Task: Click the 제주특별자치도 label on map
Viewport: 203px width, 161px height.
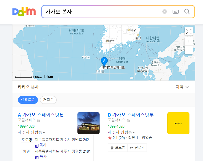Action: pos(115,67)
